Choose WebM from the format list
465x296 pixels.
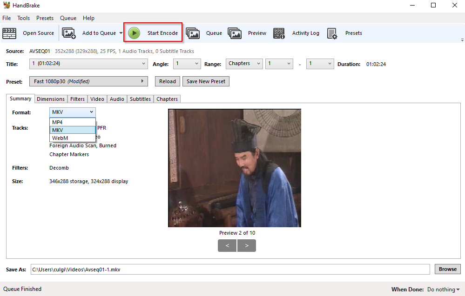pyautogui.click(x=72, y=138)
